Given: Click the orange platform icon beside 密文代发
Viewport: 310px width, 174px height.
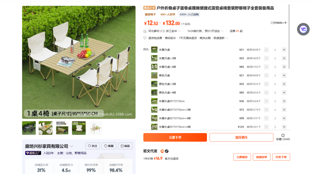Looking at the screenshot, I should (x=162, y=151).
